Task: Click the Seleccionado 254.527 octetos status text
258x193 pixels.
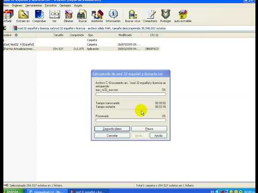Action: (36, 185)
